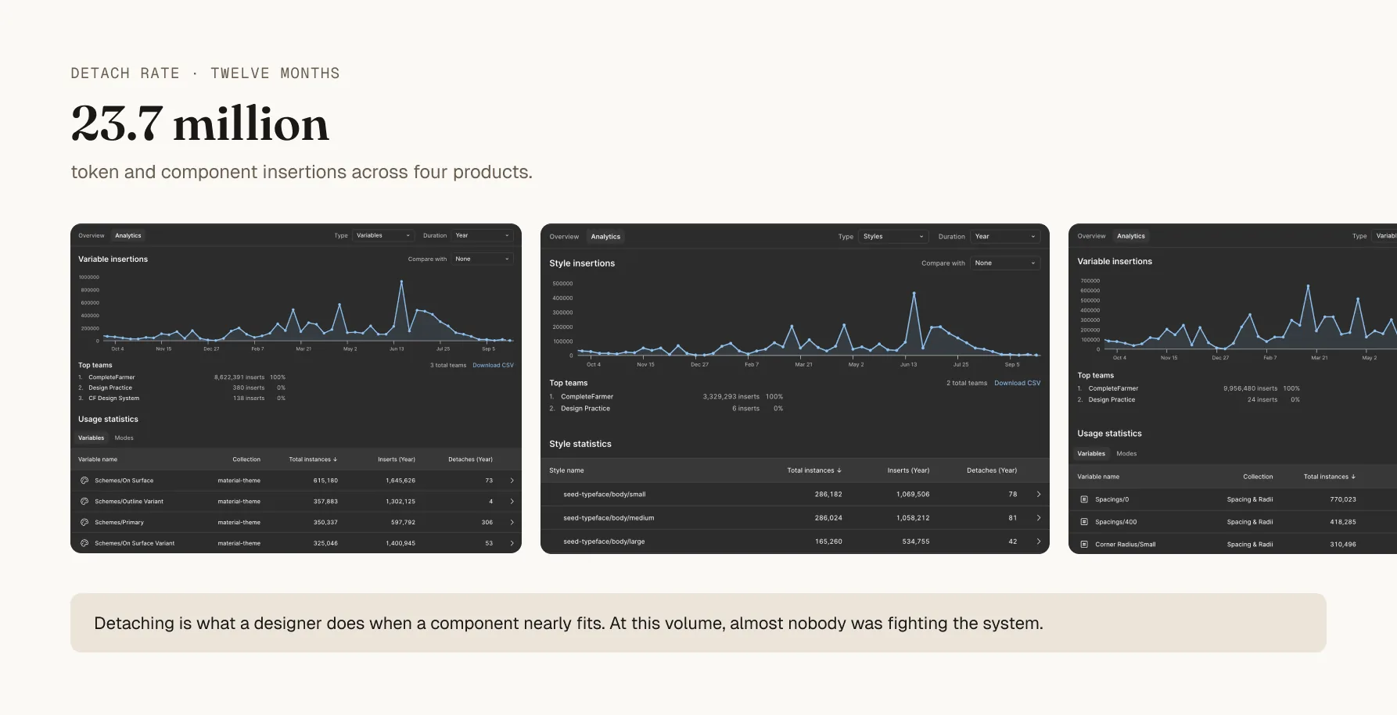Screen dimensions: 1397x715
Task: Click the color icon beside Schemes/On Surface Variant
Action: coord(84,543)
